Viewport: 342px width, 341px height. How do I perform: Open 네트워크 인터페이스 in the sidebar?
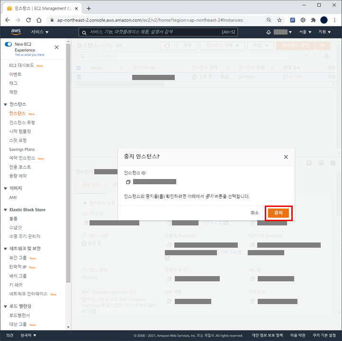[28, 294]
